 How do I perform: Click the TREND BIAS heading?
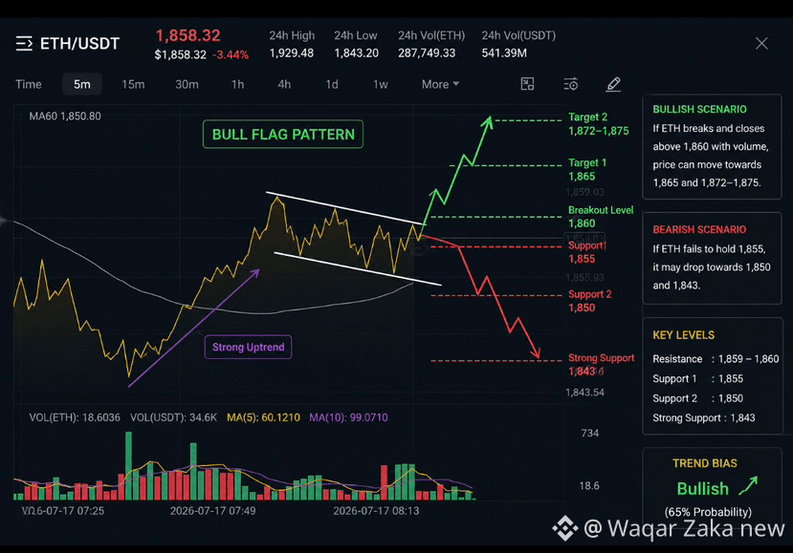click(x=704, y=463)
